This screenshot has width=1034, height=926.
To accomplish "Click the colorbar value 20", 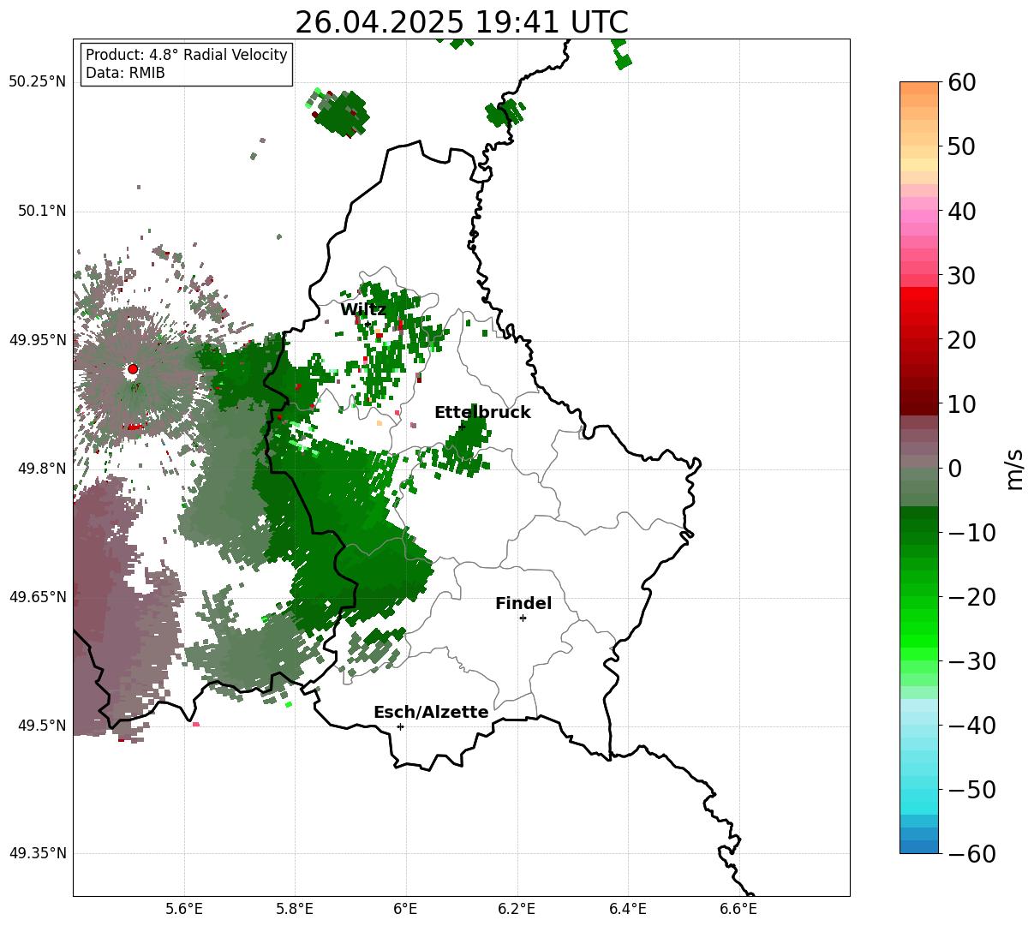I will point(959,340).
